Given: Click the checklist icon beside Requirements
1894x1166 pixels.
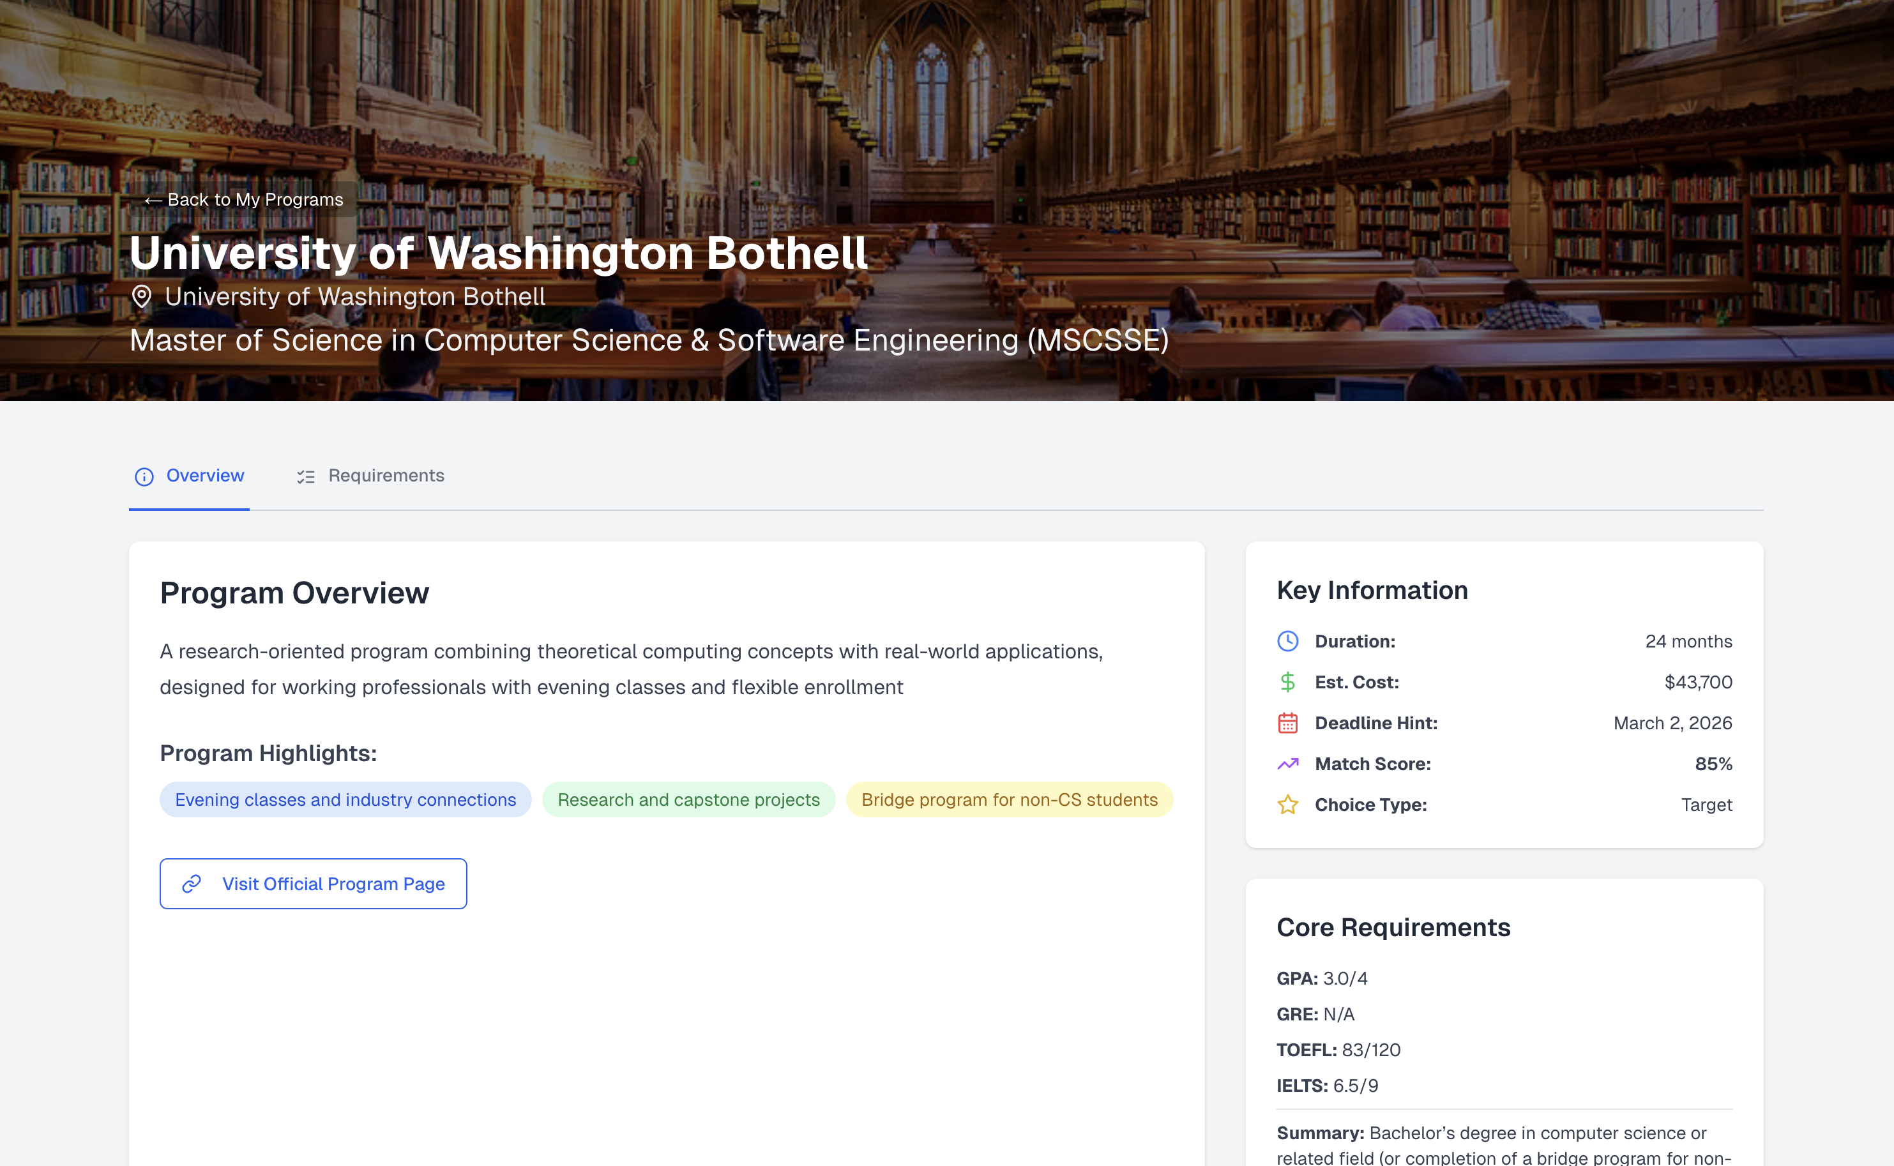Looking at the screenshot, I should [x=305, y=476].
